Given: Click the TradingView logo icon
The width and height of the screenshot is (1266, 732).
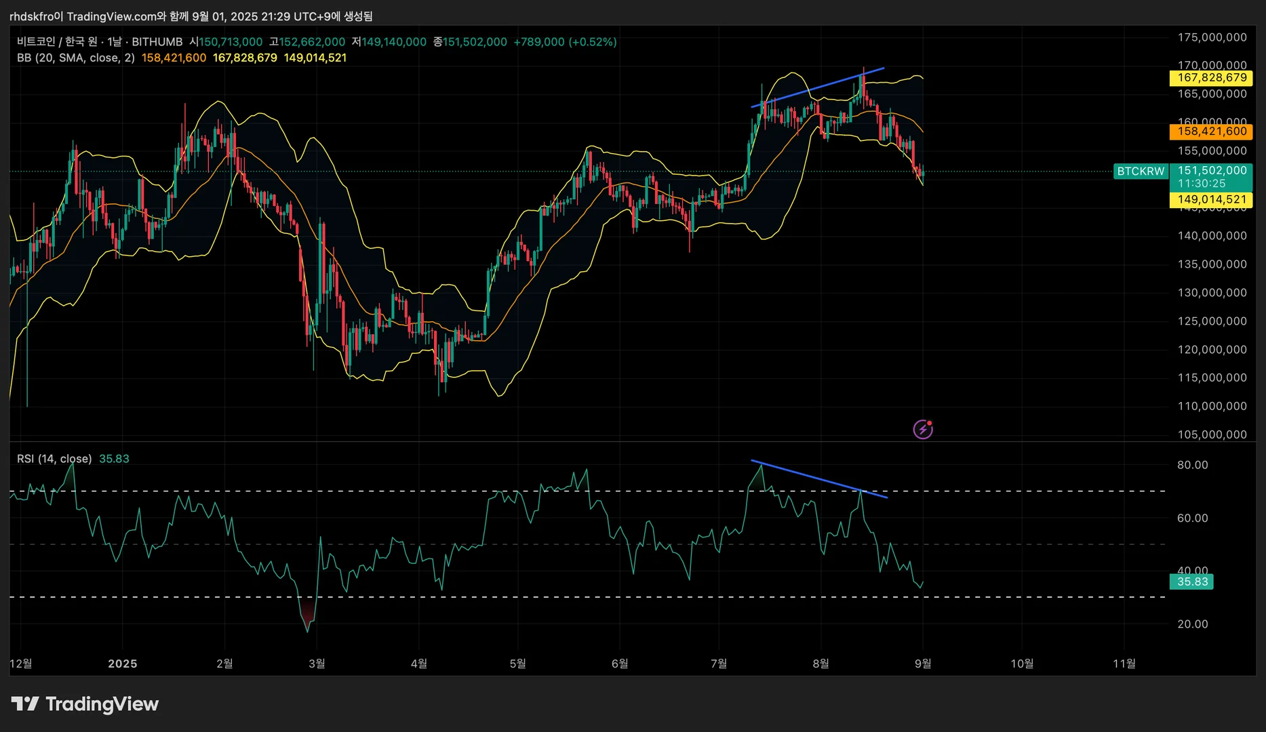Looking at the screenshot, I should click(x=25, y=704).
